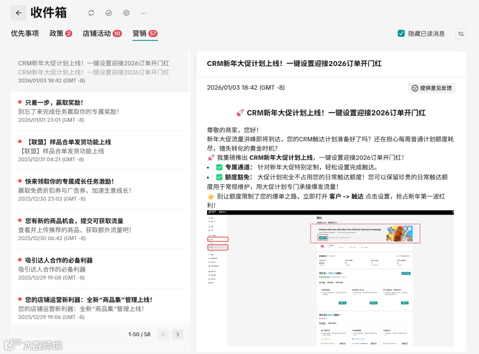Go to the previous page of messages

pyautogui.click(x=163, y=334)
